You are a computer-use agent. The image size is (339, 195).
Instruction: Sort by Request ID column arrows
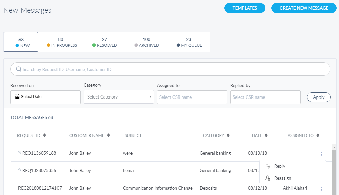pyautogui.click(x=45, y=135)
